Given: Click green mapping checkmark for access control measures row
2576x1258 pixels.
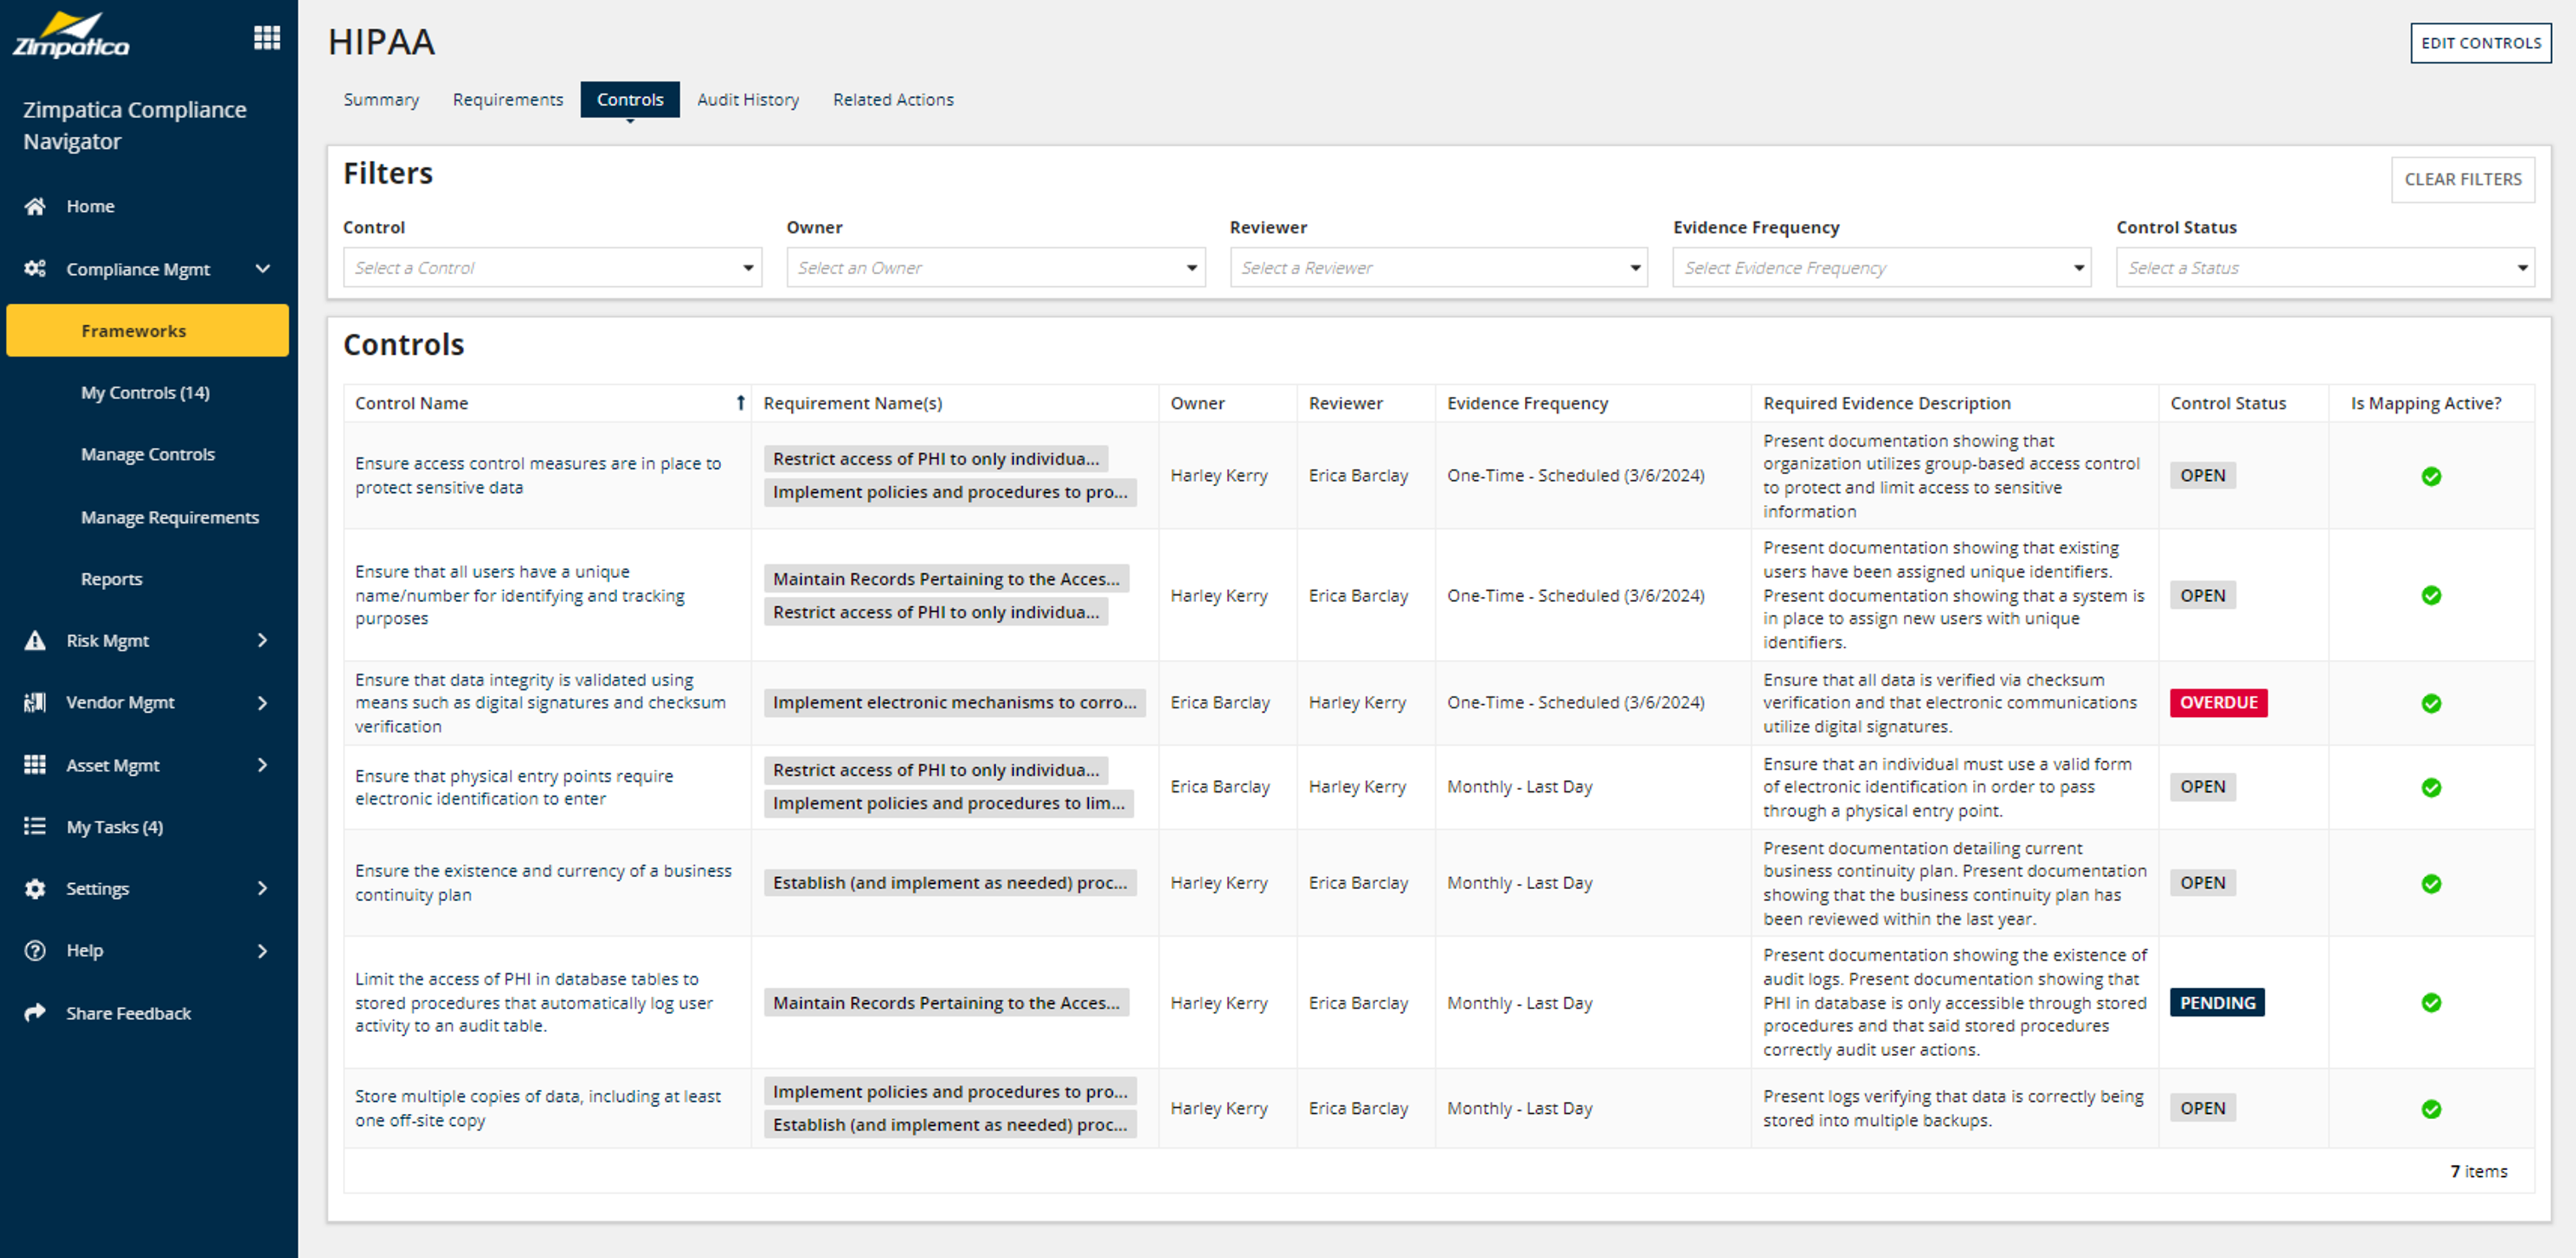Looking at the screenshot, I should coord(2431,476).
